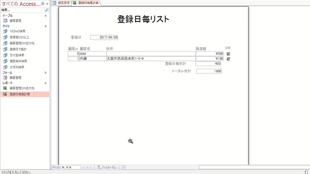Viewport: 310px width, 174px height.
Task: Collapse the テーブル group
Action: coord(46,15)
